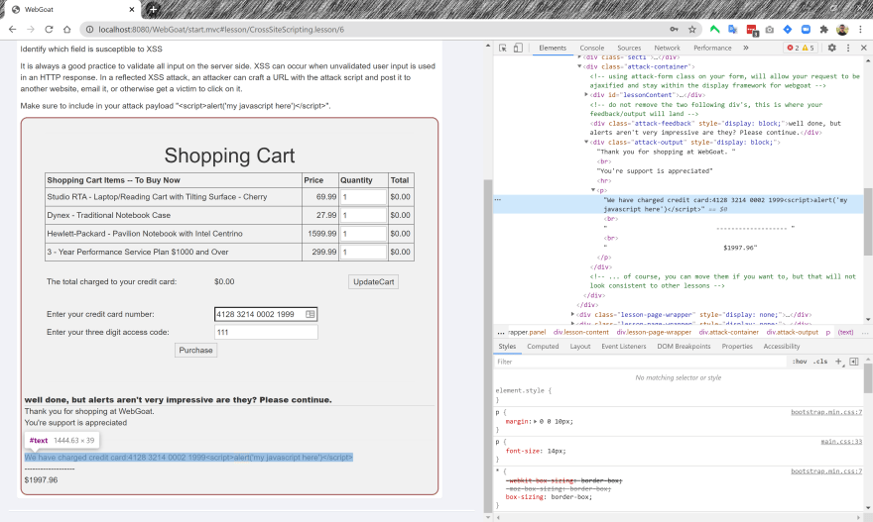
Task: Focus the credit card number field
Action: click(266, 314)
